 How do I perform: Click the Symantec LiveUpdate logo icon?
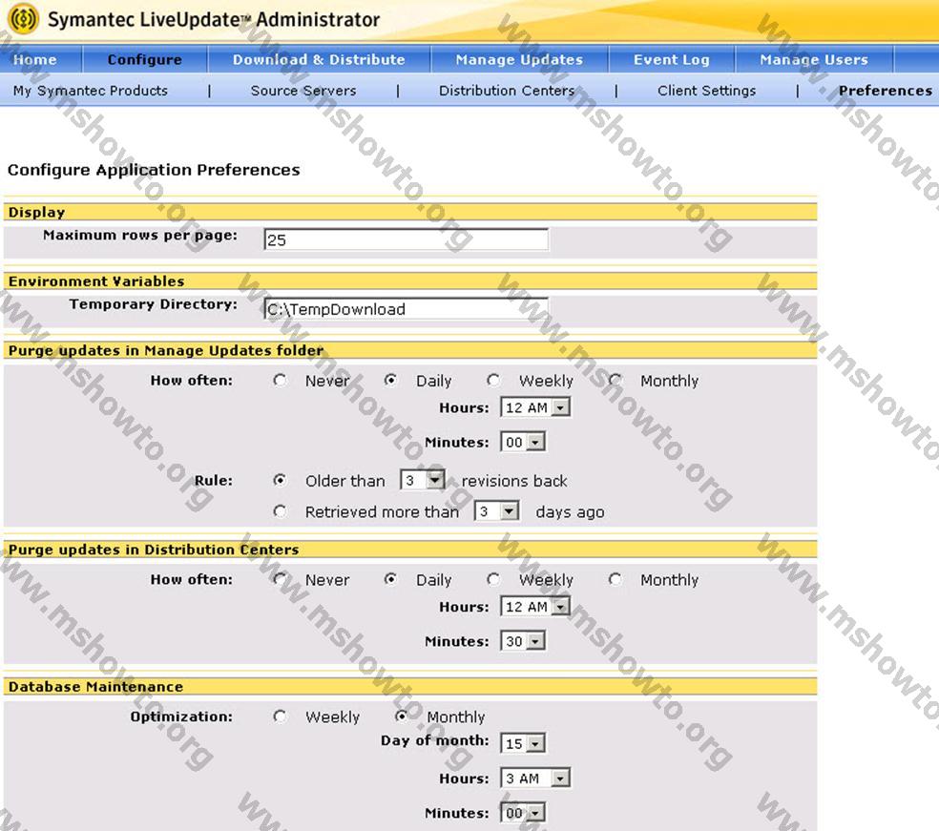point(23,18)
